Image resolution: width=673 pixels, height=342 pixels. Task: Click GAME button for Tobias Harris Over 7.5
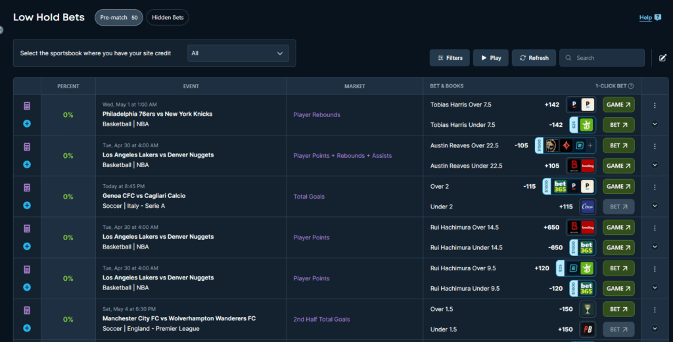618,105
